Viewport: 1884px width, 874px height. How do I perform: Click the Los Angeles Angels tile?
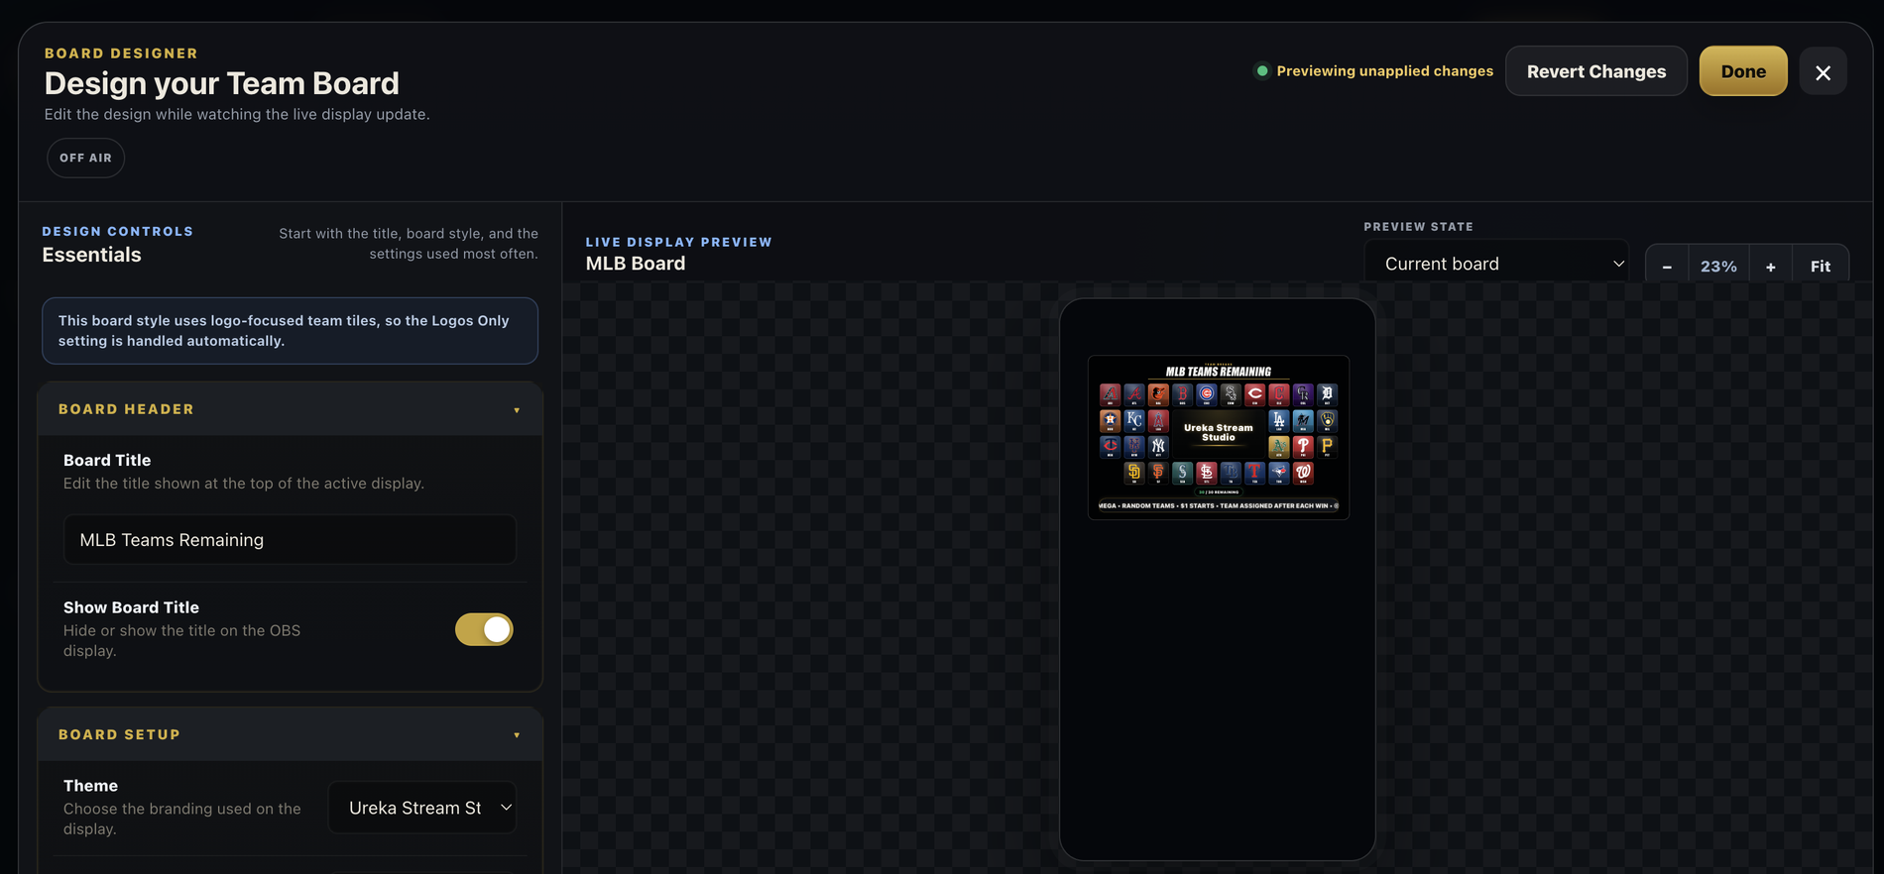[1158, 421]
